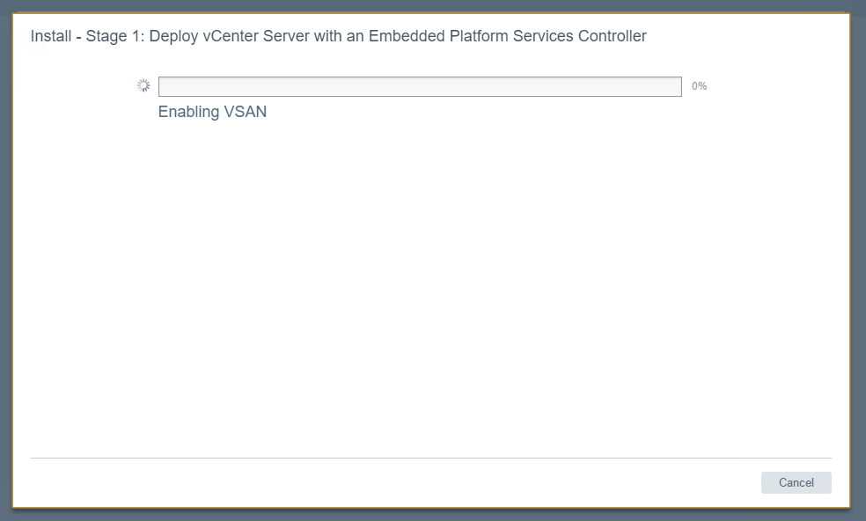Click the 0% progress percentage label
Viewport: 866px width, 521px height.
pyautogui.click(x=699, y=86)
